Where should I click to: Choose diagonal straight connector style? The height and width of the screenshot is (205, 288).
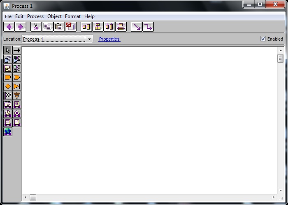137,27
